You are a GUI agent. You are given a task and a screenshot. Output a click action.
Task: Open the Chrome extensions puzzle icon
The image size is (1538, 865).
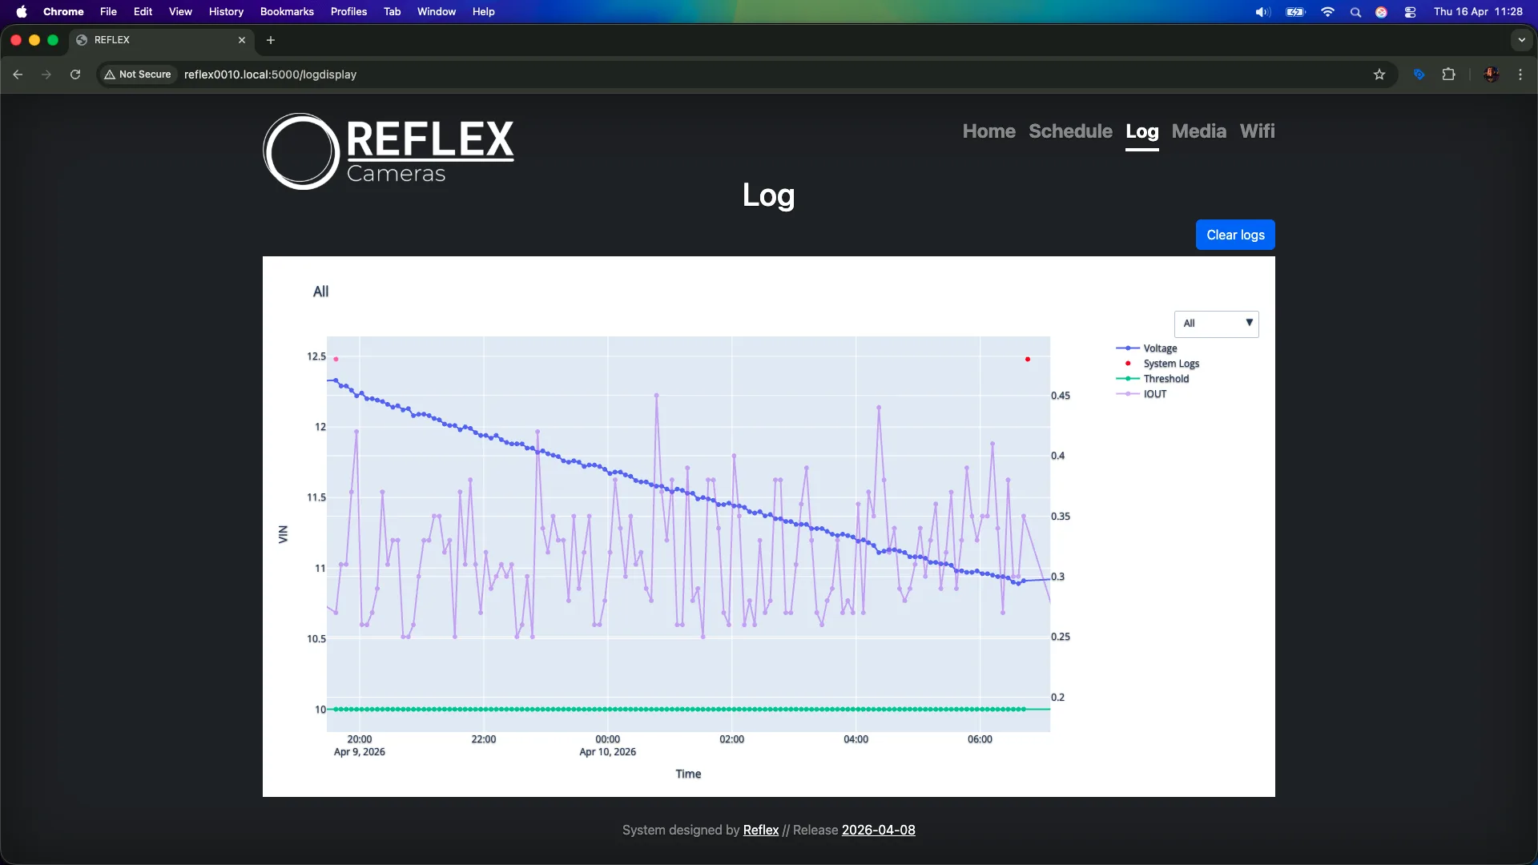coord(1448,74)
